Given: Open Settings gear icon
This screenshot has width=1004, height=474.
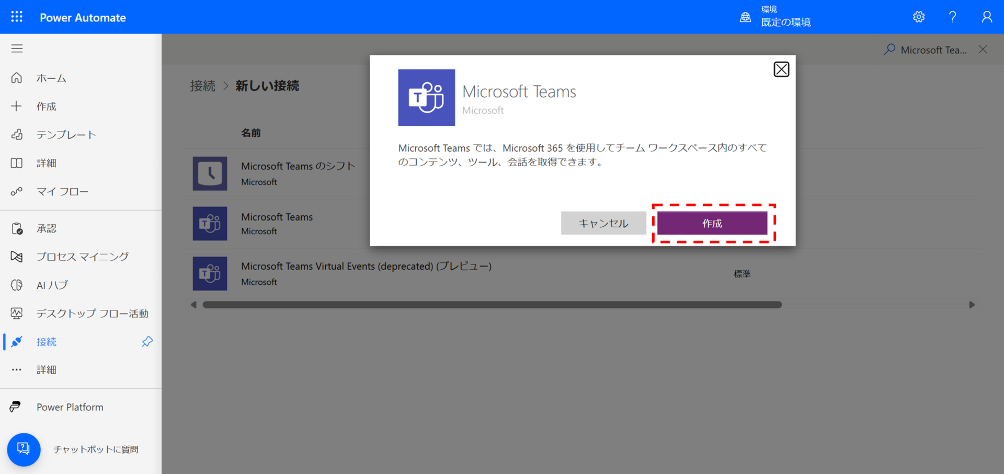Looking at the screenshot, I should 919,17.
